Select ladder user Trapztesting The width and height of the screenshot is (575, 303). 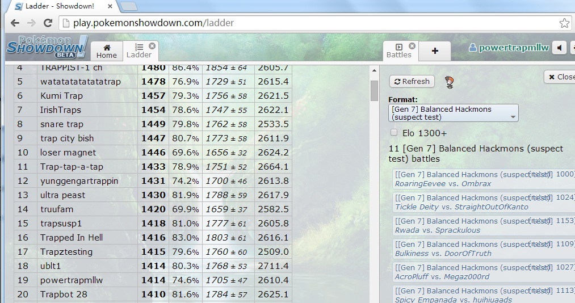[66, 252]
